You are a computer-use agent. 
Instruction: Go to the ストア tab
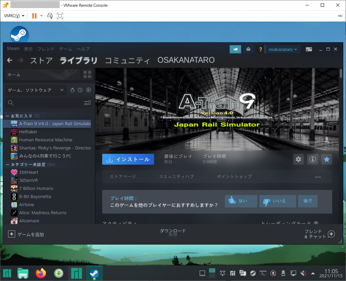(42, 60)
